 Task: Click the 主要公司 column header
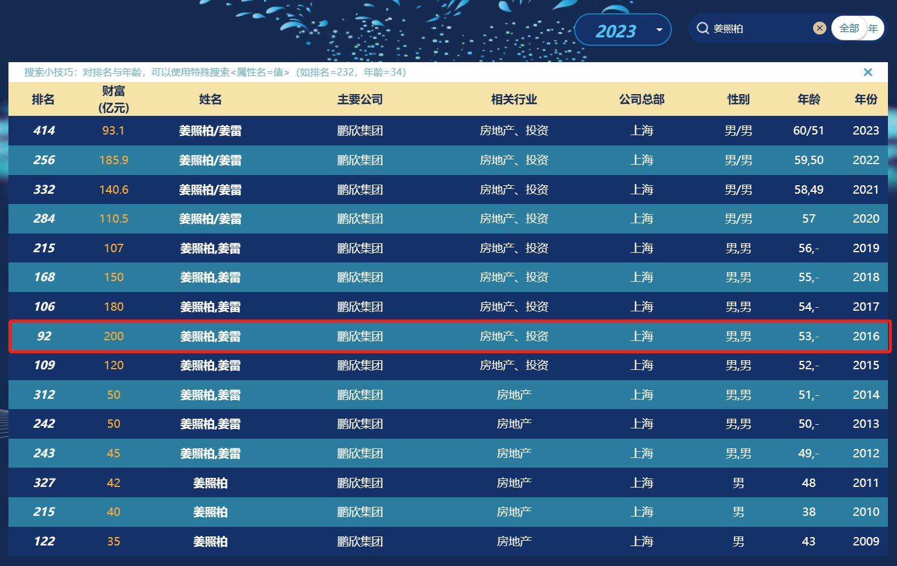click(360, 100)
